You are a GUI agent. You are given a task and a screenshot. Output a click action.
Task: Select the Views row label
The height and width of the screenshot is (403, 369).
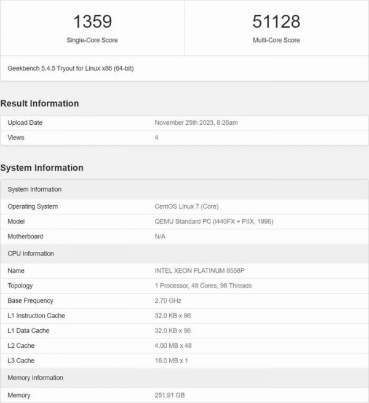tap(16, 138)
